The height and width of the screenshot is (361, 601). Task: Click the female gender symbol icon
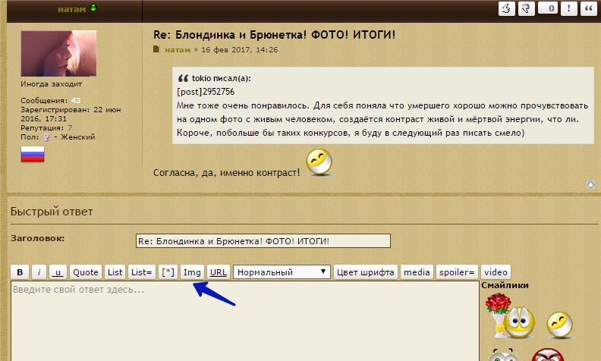coord(47,137)
